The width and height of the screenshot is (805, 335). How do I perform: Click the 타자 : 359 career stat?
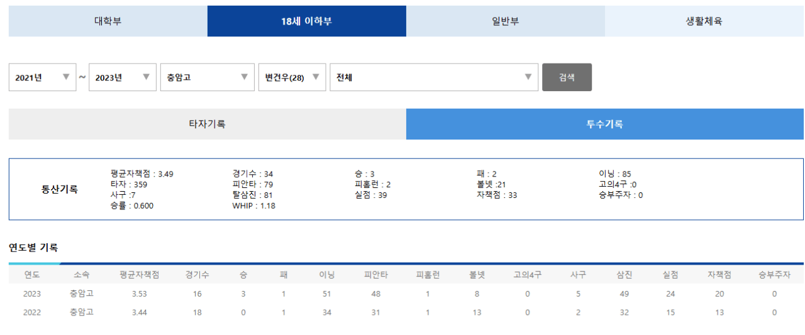[128, 184]
